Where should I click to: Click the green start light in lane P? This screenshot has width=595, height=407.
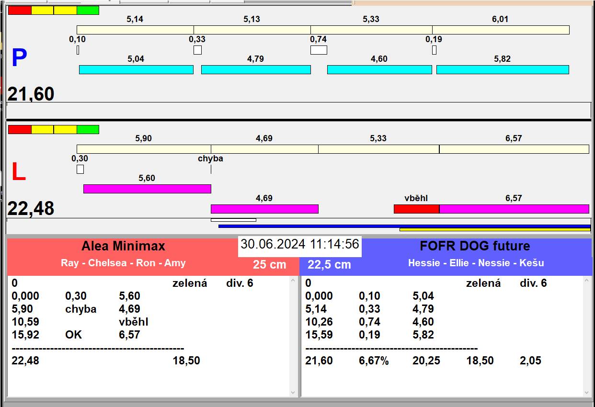point(88,10)
